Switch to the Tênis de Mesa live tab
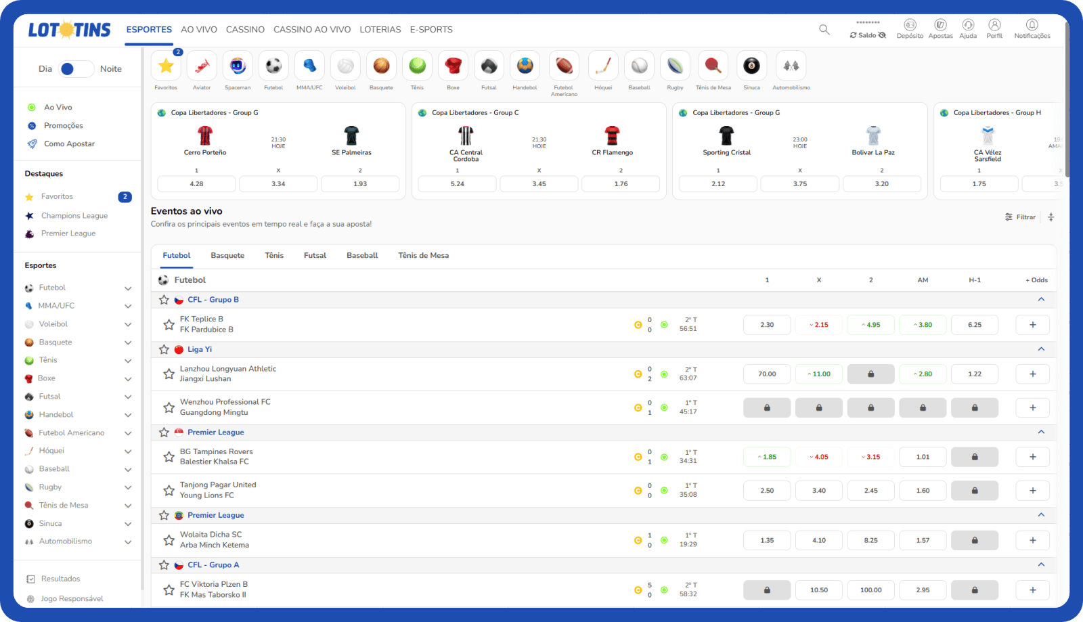1083x622 pixels. [x=424, y=255]
